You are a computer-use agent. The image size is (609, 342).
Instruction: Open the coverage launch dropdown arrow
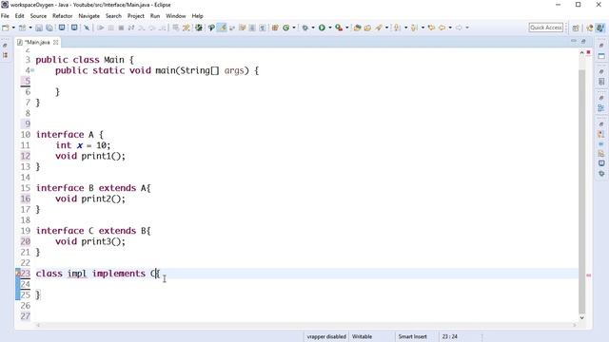pos(346,28)
